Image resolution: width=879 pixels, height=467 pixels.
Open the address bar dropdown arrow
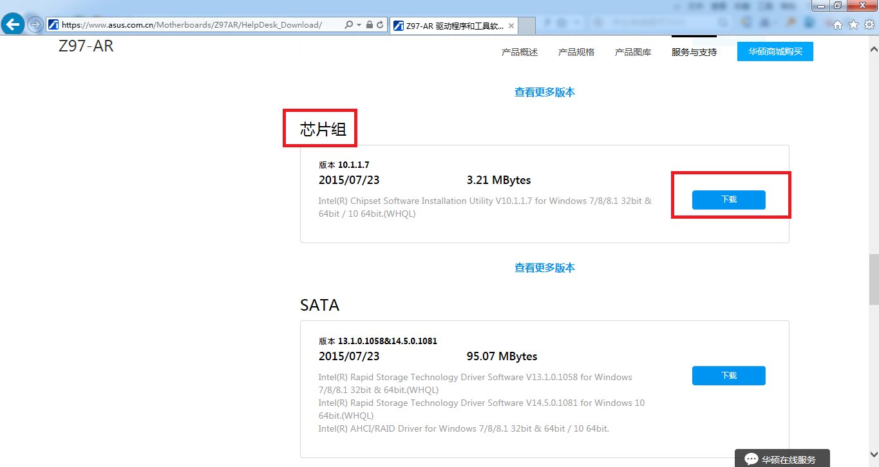[x=358, y=25]
